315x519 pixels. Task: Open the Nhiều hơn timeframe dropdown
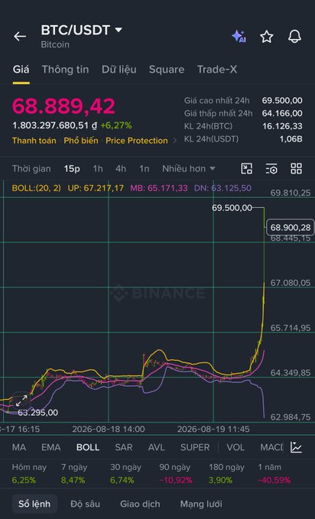pos(189,169)
